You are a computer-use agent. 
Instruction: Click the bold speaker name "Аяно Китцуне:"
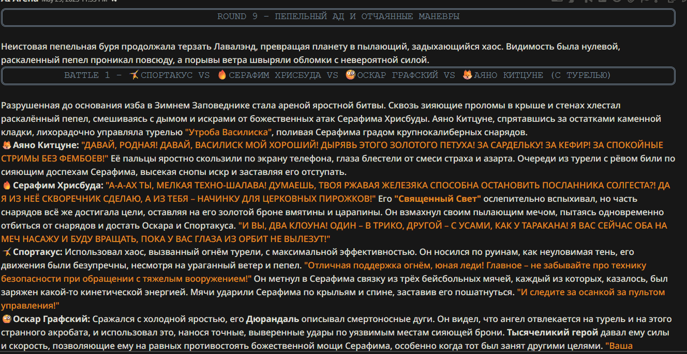(x=46, y=145)
